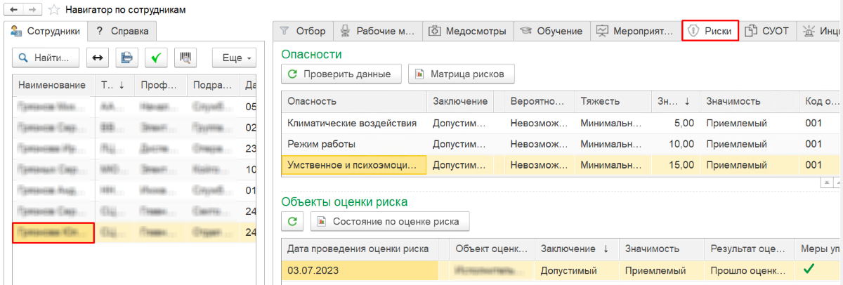Open the Обучение tab
Image resolution: width=843 pixels, height=285 pixels.
tap(551, 31)
